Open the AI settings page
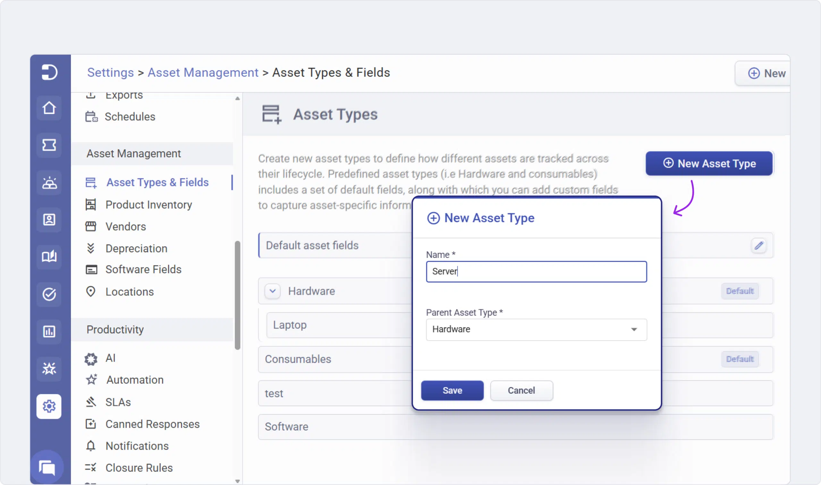The image size is (821, 485). [x=110, y=358]
